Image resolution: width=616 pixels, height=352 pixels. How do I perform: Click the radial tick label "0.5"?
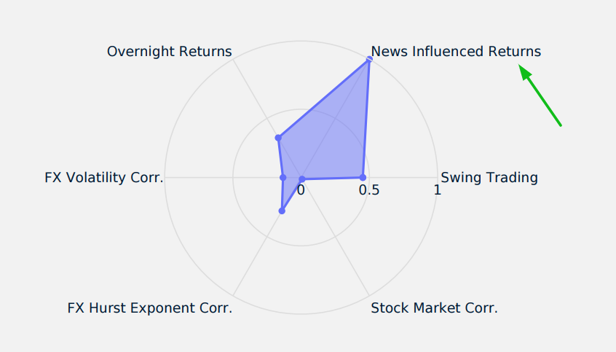369,190
